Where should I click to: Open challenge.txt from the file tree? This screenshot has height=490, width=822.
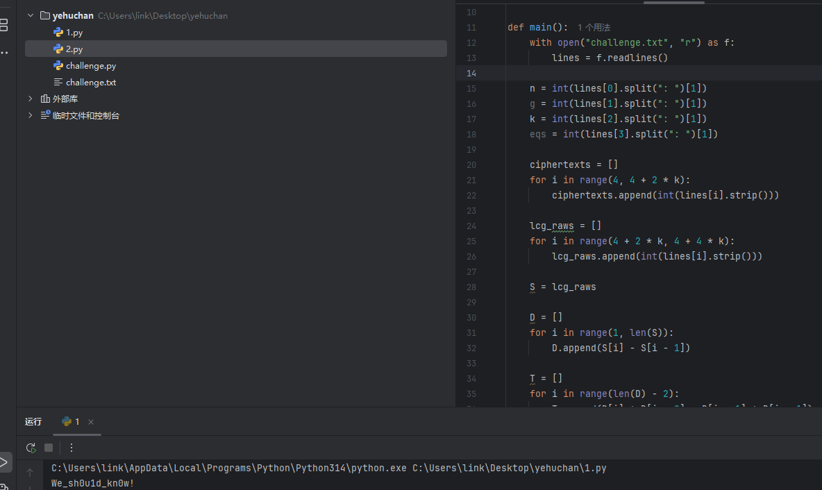(x=90, y=82)
